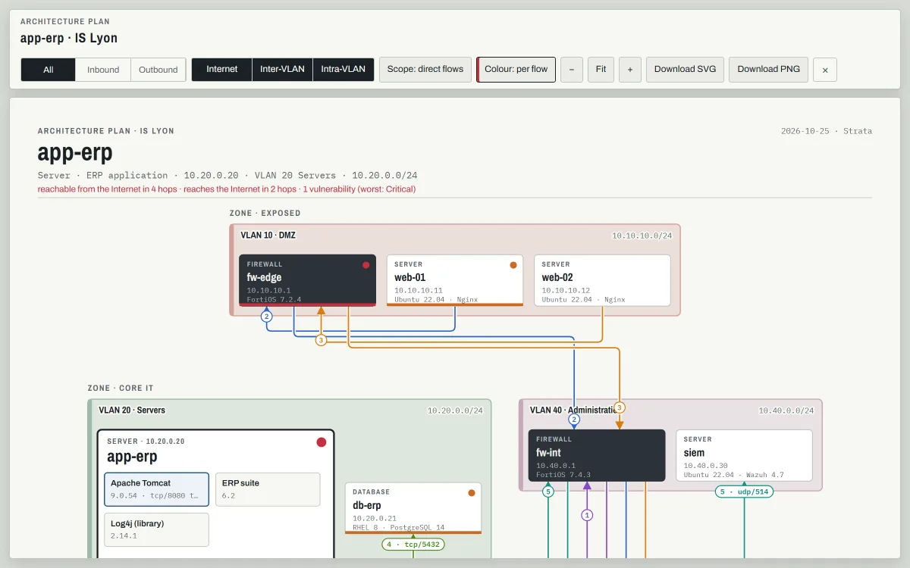Click the 5 · udp/514 flow label

point(744,492)
